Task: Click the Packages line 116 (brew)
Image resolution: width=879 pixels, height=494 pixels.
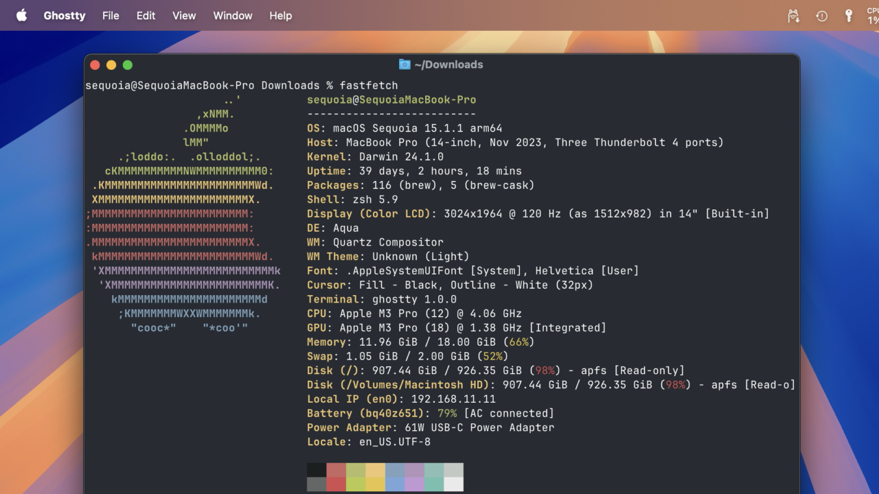Action: point(421,185)
